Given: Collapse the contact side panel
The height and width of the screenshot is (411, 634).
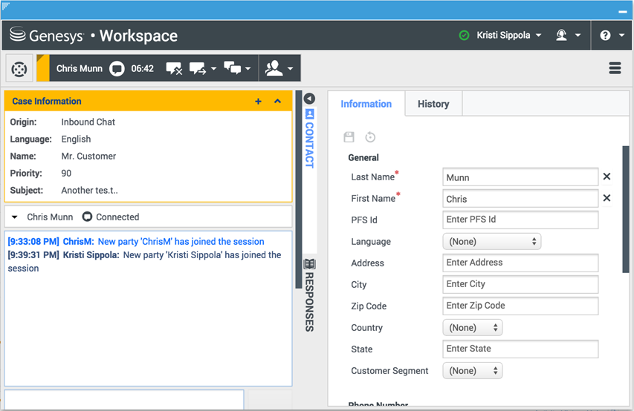Looking at the screenshot, I should tap(309, 99).
